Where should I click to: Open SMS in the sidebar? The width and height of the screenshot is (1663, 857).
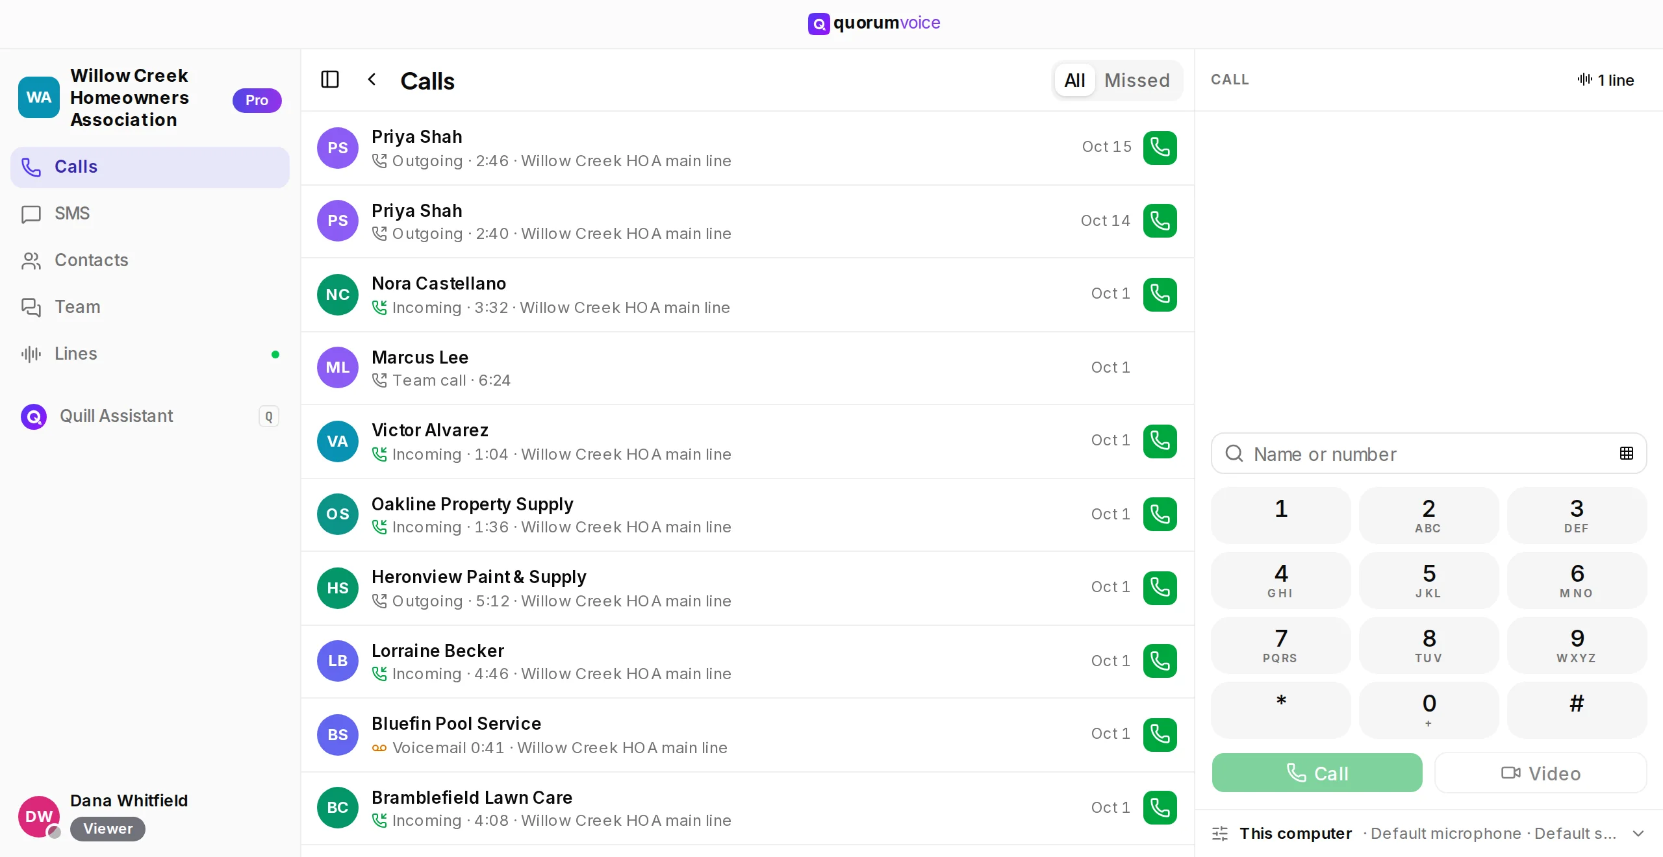(x=150, y=214)
